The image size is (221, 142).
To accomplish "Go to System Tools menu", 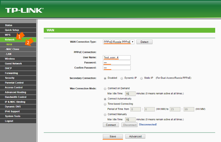I will [12, 116].
